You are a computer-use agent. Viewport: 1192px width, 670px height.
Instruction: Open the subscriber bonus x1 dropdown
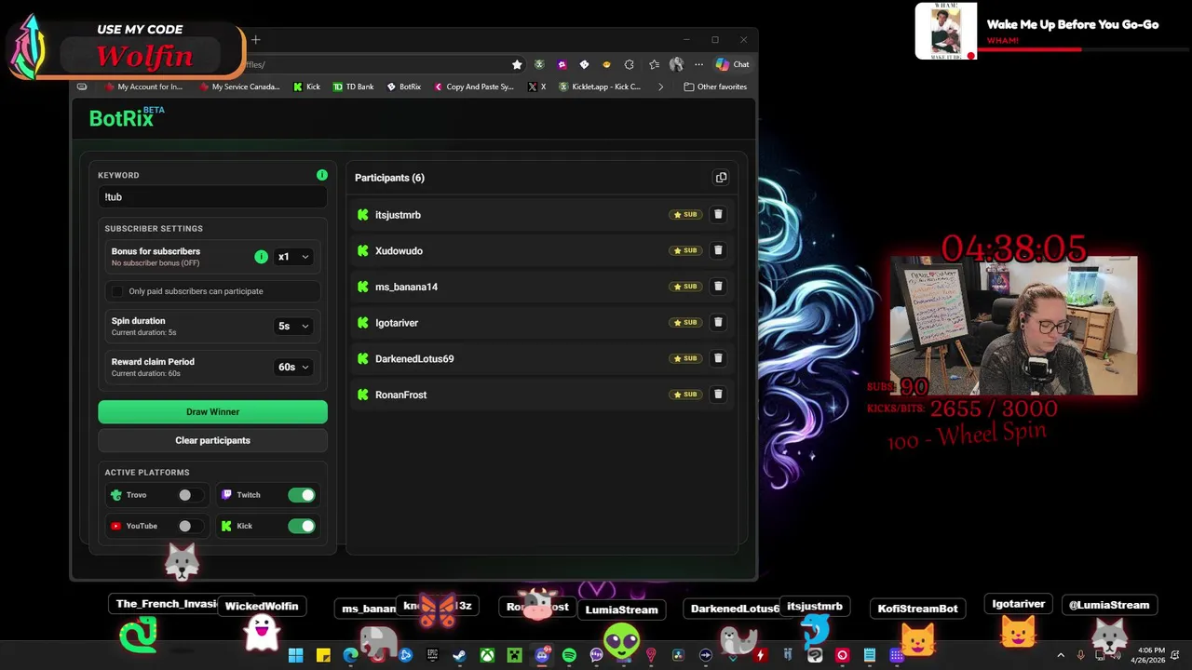tap(293, 257)
